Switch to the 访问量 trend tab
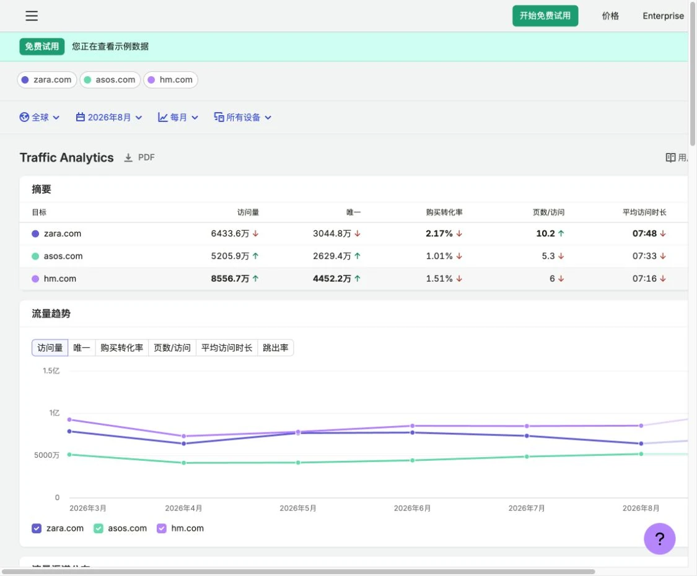 (50, 347)
